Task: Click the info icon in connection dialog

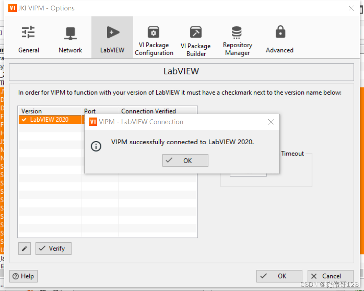Action: (x=96, y=146)
